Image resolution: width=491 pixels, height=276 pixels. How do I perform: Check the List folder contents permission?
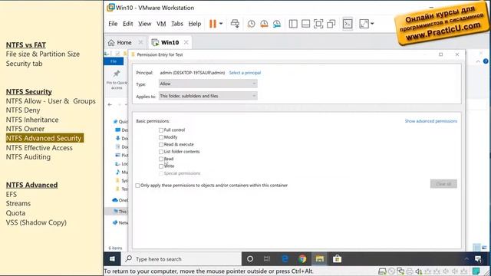click(x=161, y=152)
